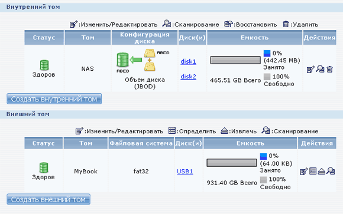Click 'Создать внутренний том' button

tap(54, 99)
